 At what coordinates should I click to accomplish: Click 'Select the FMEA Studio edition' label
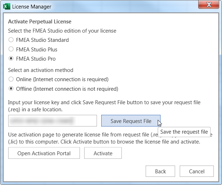[x=62, y=31]
